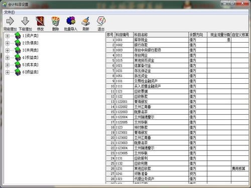251x188 pixels.
Task: Click the 科目名称 column header
Action: pos(161,35)
